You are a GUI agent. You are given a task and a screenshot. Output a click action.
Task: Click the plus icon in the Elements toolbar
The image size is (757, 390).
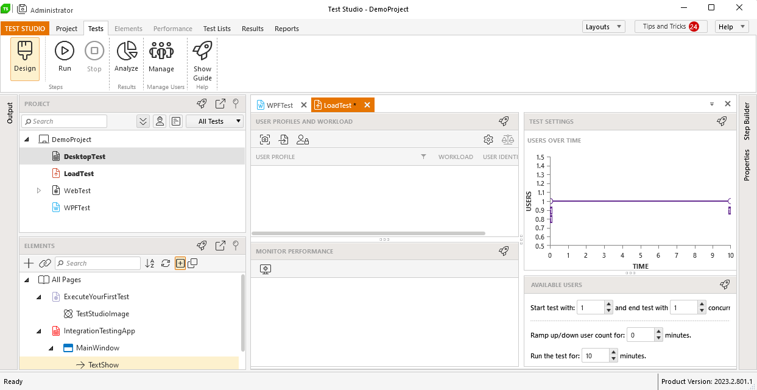pos(29,263)
